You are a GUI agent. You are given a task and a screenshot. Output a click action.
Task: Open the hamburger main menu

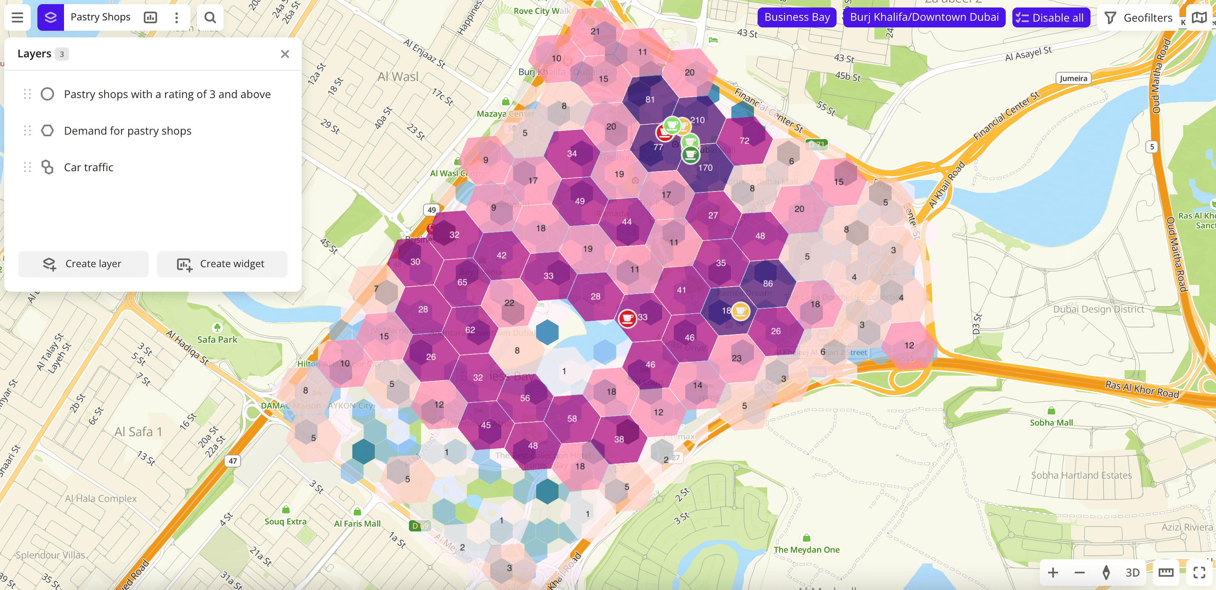coord(17,17)
